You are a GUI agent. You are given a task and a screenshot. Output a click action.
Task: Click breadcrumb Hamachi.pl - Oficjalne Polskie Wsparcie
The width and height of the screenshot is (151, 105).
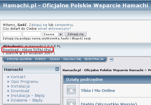coord(103,70)
